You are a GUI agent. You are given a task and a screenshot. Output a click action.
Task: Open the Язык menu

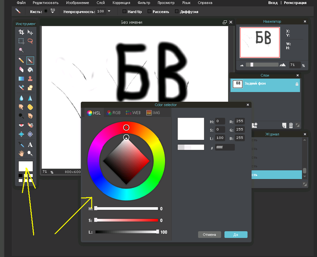(186, 3)
